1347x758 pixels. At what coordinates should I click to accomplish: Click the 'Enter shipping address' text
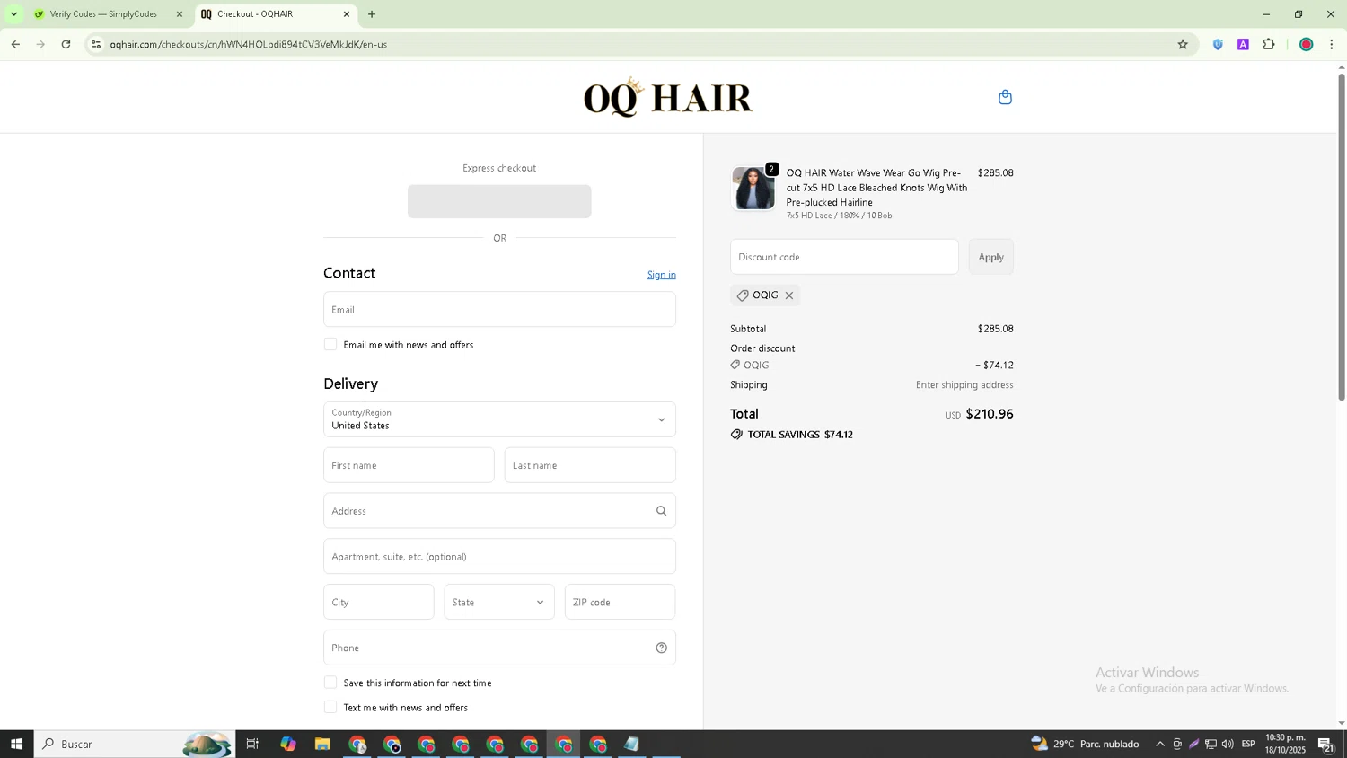coord(964,385)
